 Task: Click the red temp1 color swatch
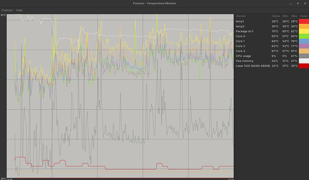pyautogui.click(x=303, y=21)
